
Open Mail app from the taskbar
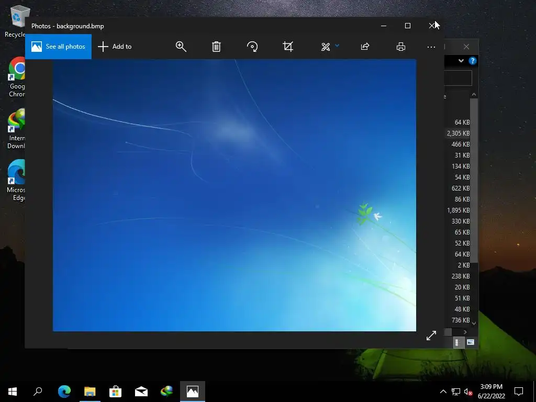pos(141,392)
